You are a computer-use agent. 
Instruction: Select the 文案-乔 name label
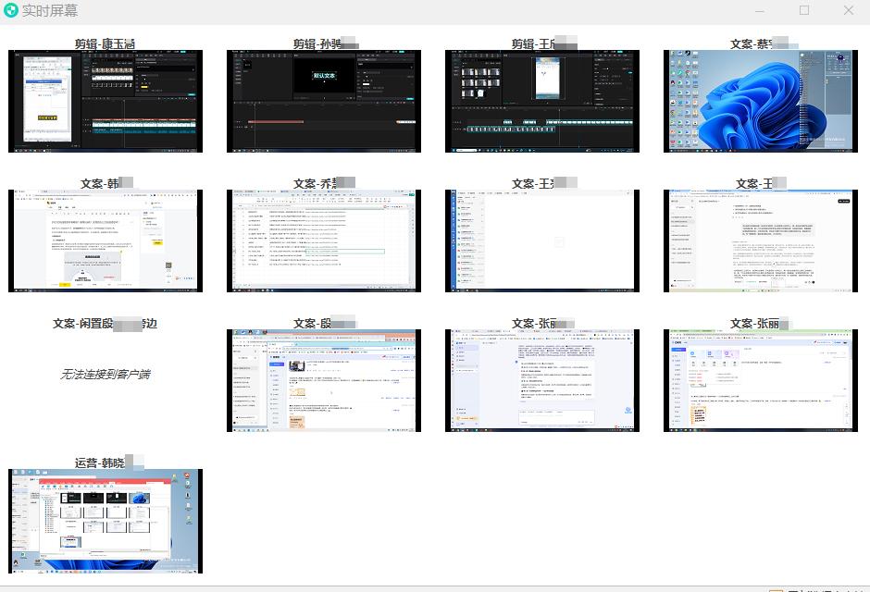pos(324,183)
